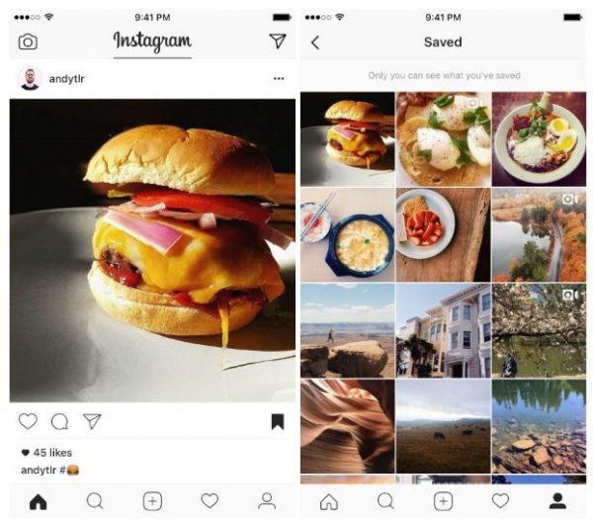Viewport: 593px width, 526px height.
Task: Open andytlr's profile picture
Action: (x=30, y=79)
